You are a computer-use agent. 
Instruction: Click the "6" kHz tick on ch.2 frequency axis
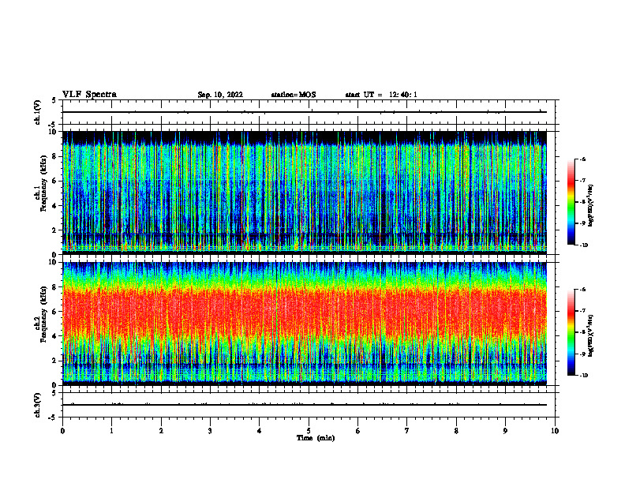tap(55, 312)
